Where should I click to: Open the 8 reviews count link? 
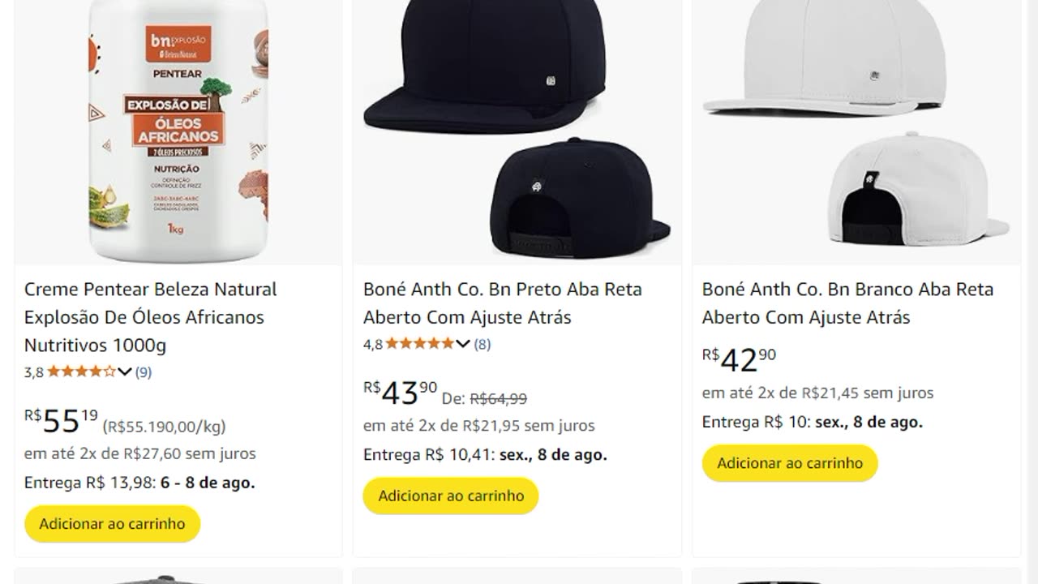point(483,344)
